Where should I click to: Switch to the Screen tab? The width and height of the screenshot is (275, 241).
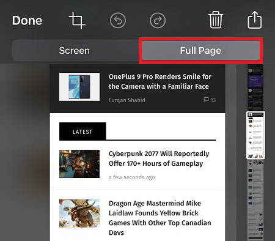click(75, 51)
